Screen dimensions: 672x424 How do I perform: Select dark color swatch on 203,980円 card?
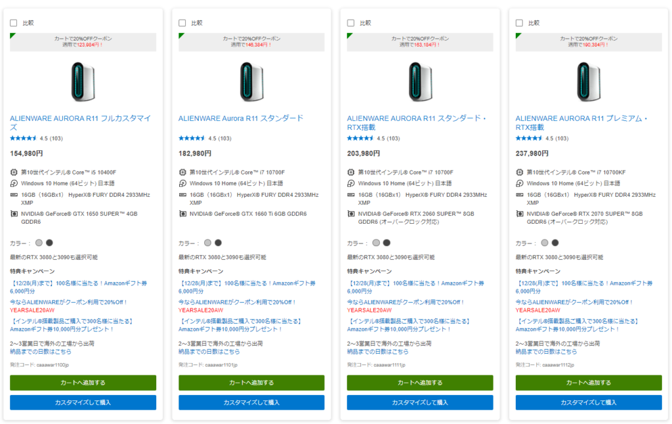387,243
